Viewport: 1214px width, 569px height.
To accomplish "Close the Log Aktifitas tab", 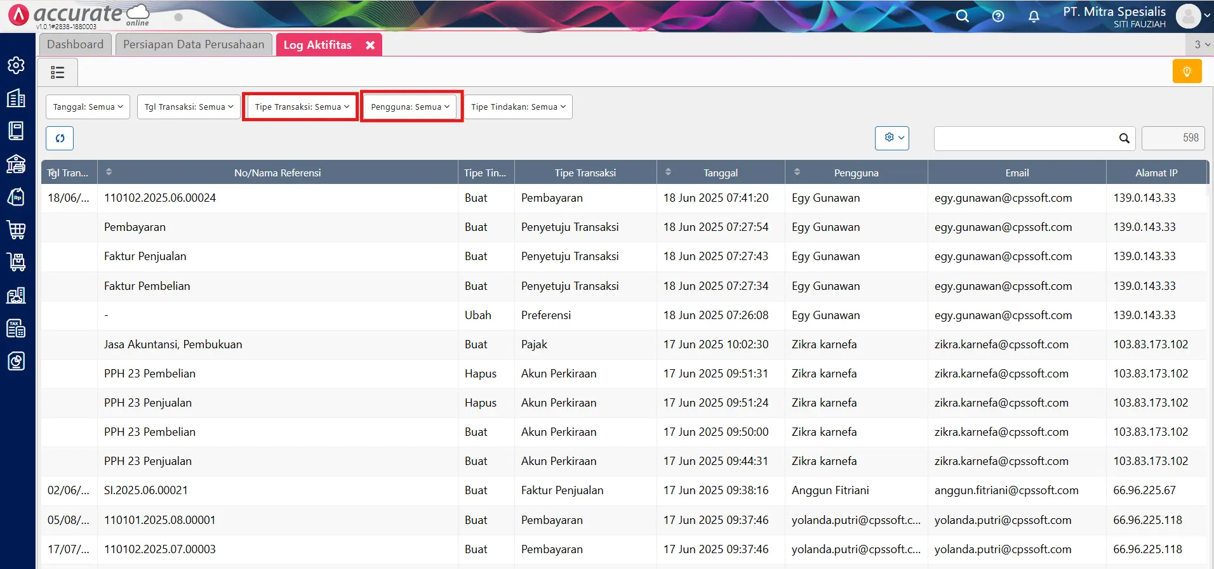I will (370, 45).
